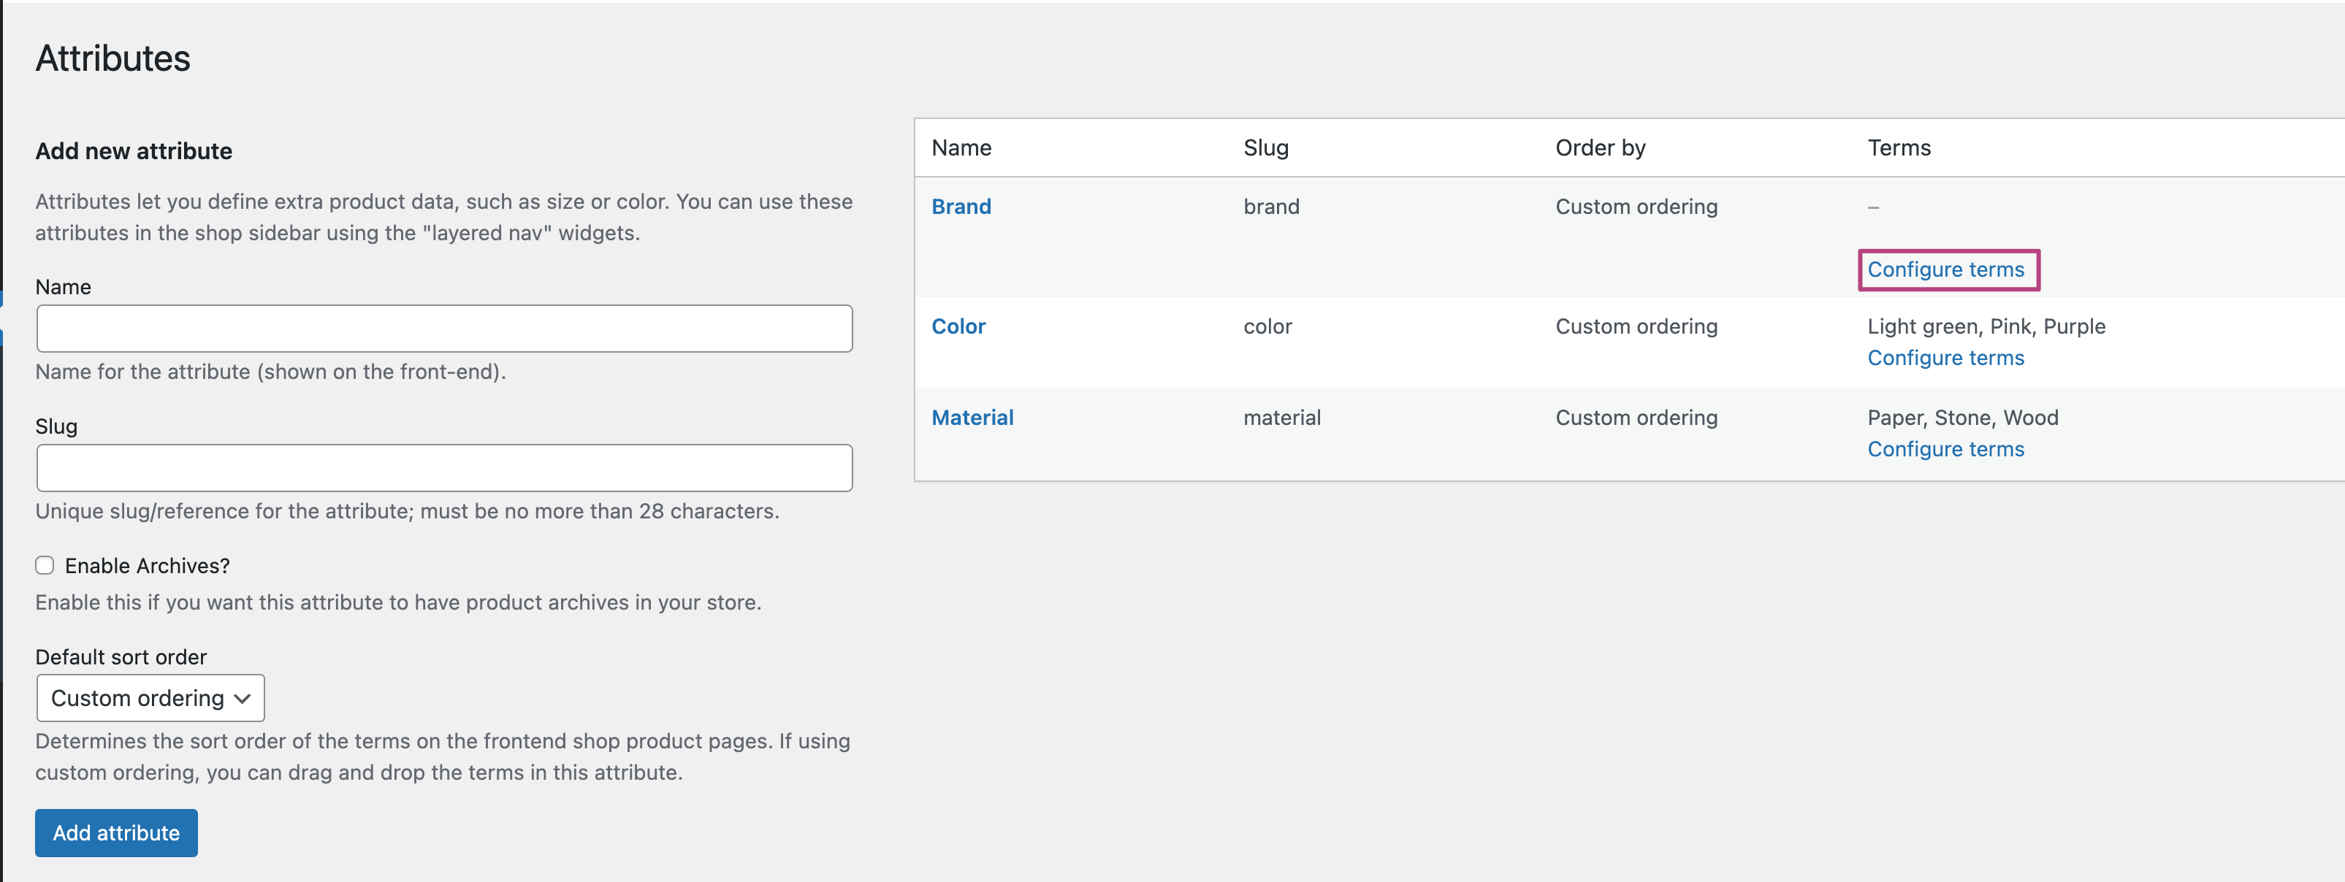Click the Enable Archives label text
Screen dimensions: 2345x882
point(148,565)
